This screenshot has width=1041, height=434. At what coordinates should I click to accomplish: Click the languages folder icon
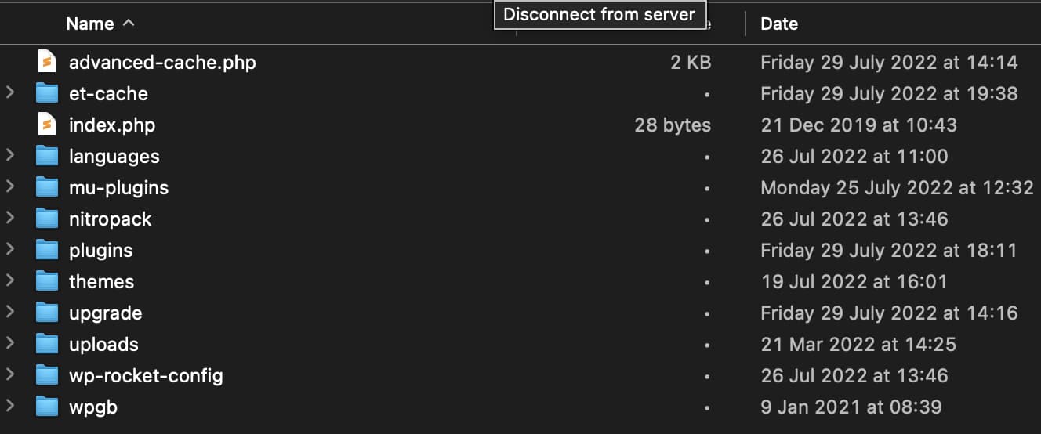pyautogui.click(x=48, y=156)
